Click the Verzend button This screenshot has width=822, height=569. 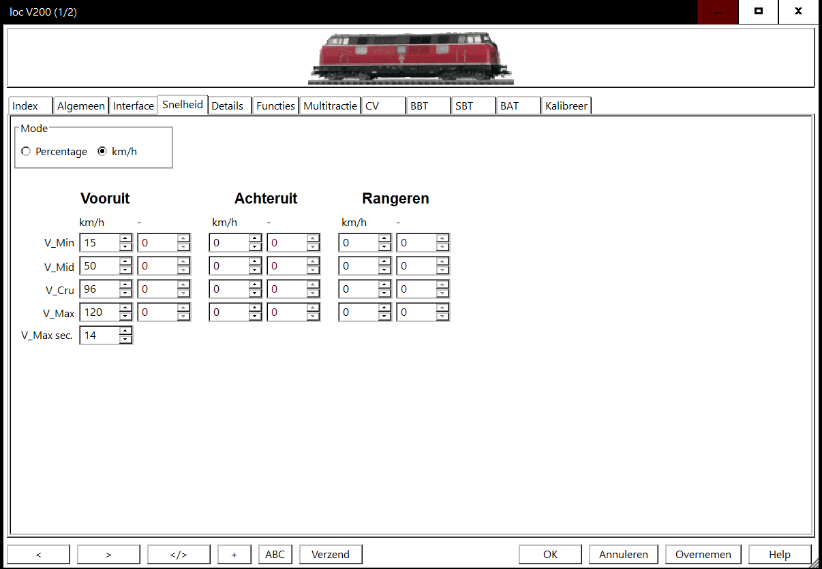tap(331, 554)
